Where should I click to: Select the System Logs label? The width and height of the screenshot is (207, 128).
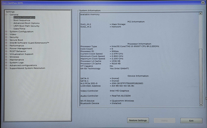(17, 63)
